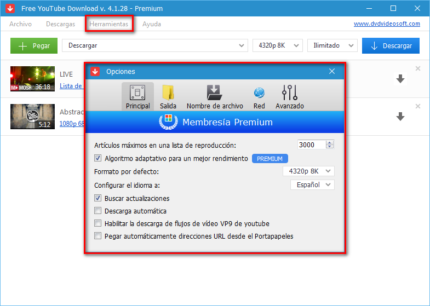Image resolution: width=430 pixels, height=306 pixels.
Task: Expand the Descargar action dropdown
Action: click(x=155, y=45)
